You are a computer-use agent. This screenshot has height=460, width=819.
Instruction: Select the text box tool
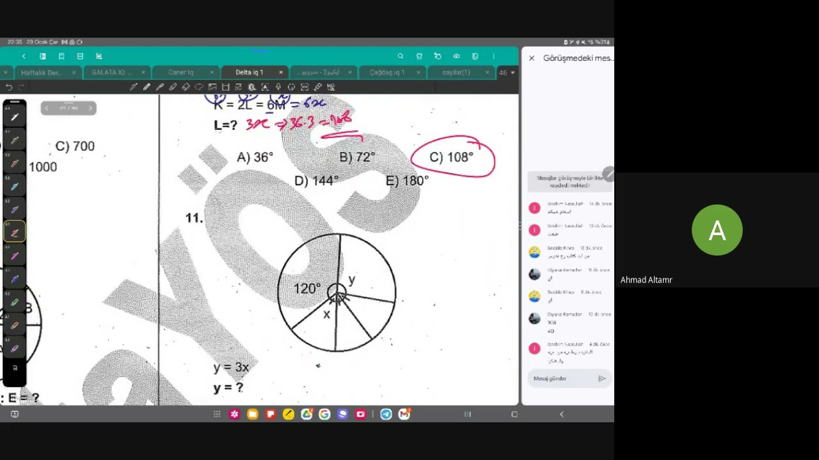tap(265, 87)
